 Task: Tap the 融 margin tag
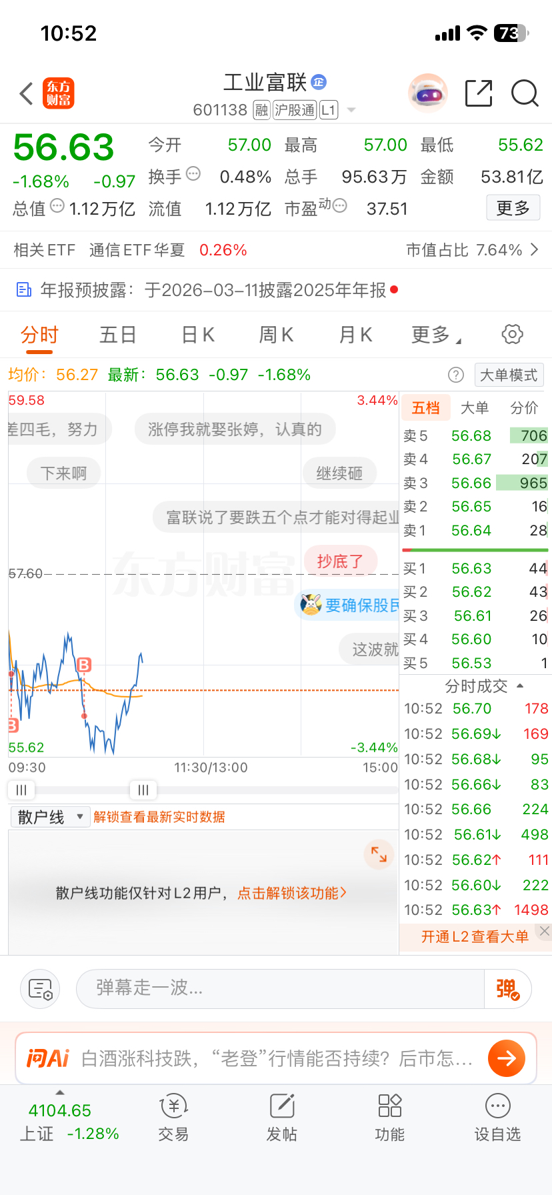coord(262,110)
